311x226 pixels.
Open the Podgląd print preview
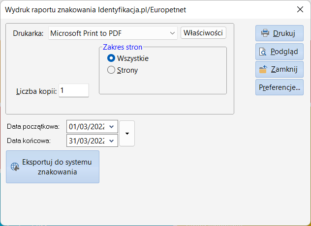coord(280,52)
